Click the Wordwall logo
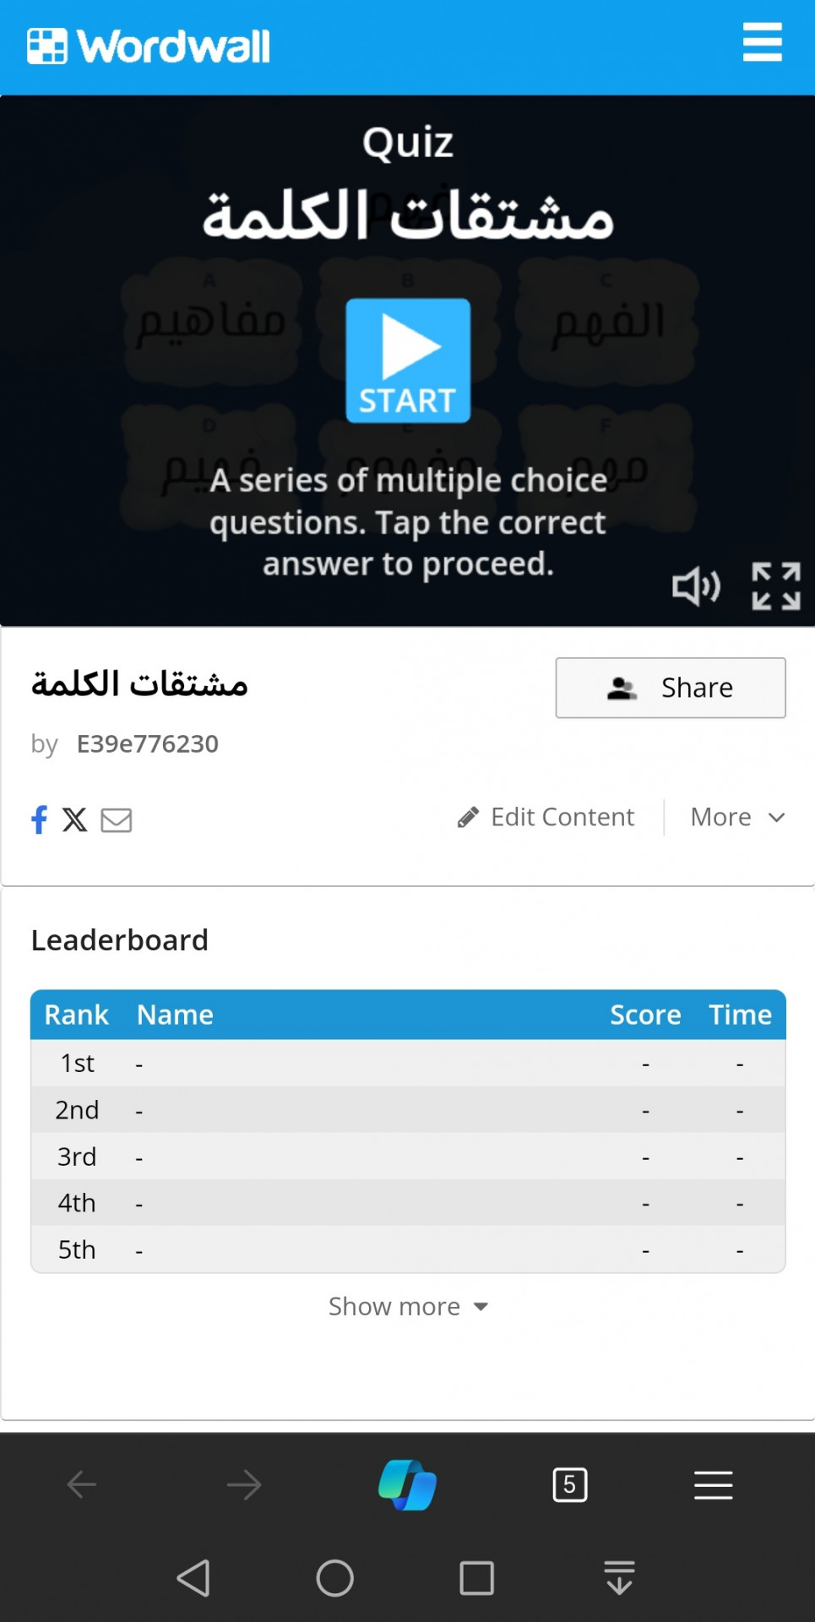Viewport: 815px width, 1622px height. pos(149,46)
